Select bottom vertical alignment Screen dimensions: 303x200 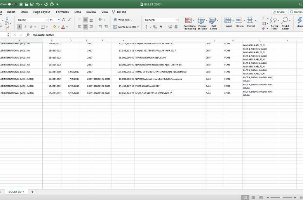click(x=91, y=20)
